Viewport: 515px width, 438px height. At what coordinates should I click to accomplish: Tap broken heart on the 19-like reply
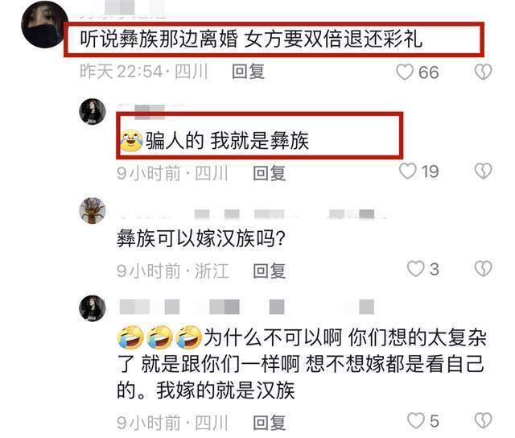pyautogui.click(x=483, y=171)
